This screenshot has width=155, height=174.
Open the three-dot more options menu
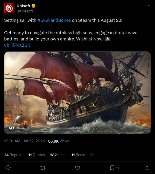click(148, 6)
